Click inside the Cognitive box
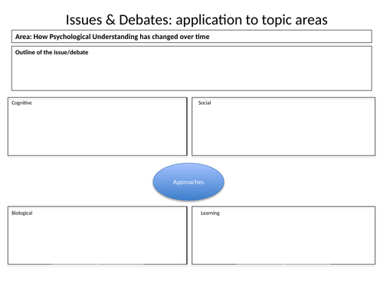383x287 pixels. (x=97, y=126)
